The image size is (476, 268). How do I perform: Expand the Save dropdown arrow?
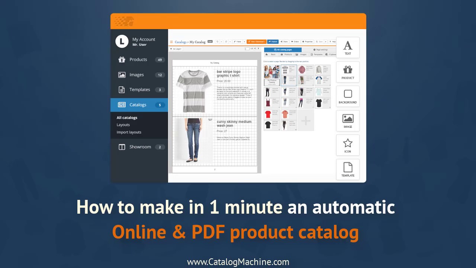(x=326, y=42)
